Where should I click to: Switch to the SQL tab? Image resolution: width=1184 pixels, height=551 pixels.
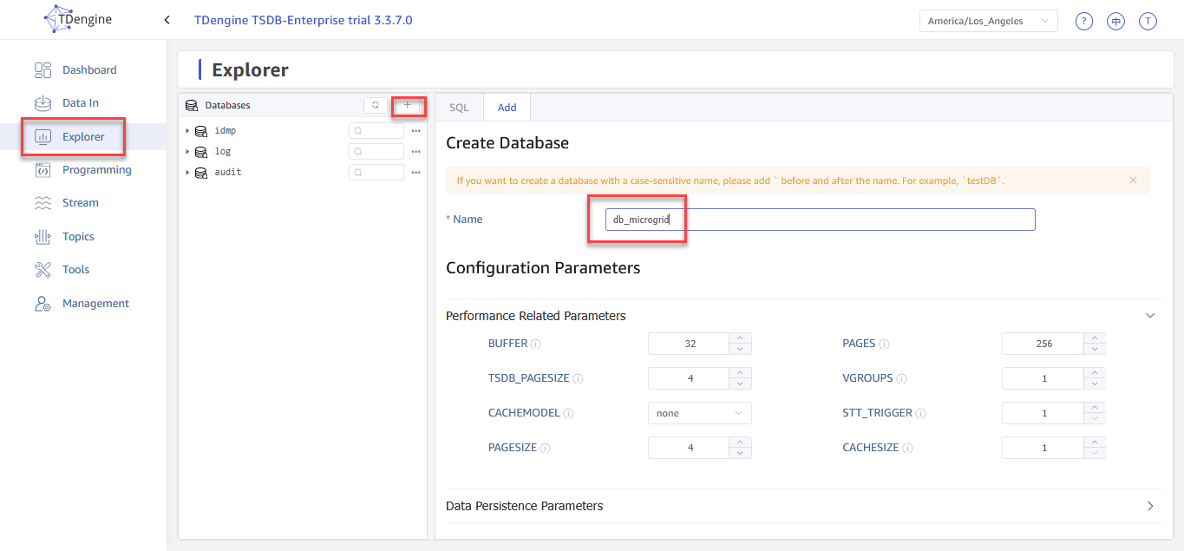(x=459, y=108)
